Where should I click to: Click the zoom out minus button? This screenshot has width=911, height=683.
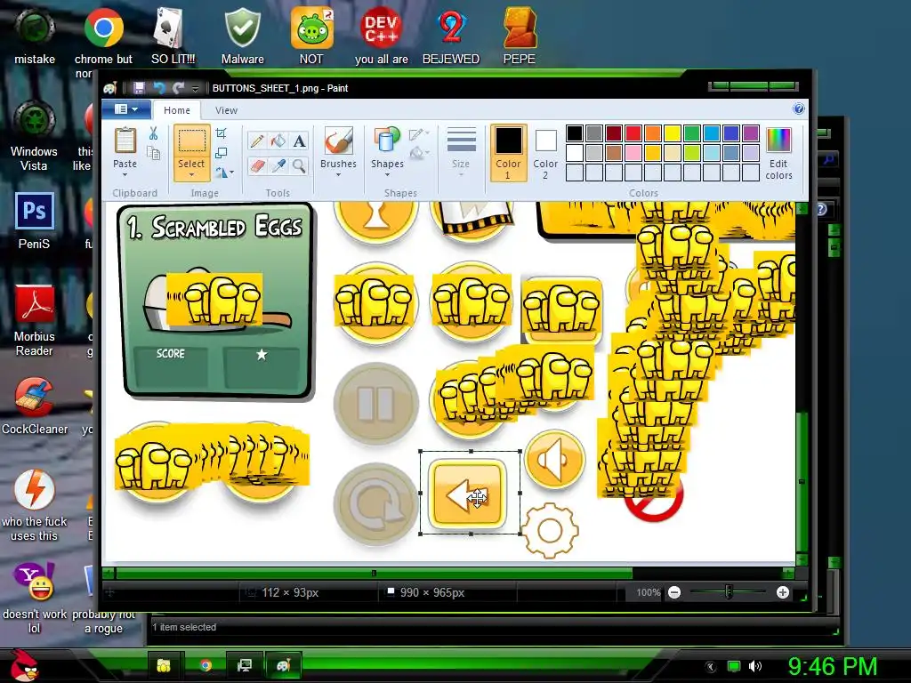[674, 592]
